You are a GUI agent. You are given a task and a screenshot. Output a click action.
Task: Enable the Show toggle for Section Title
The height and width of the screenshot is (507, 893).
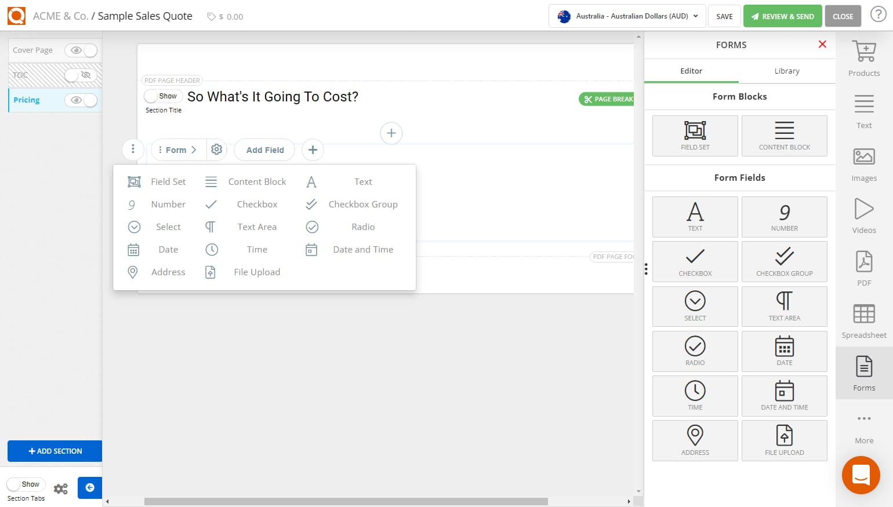tap(163, 96)
